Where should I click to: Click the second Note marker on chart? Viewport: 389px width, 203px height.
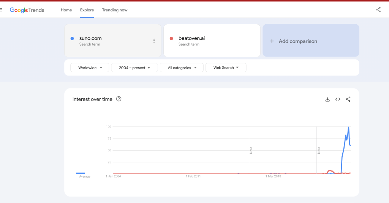click(319, 150)
